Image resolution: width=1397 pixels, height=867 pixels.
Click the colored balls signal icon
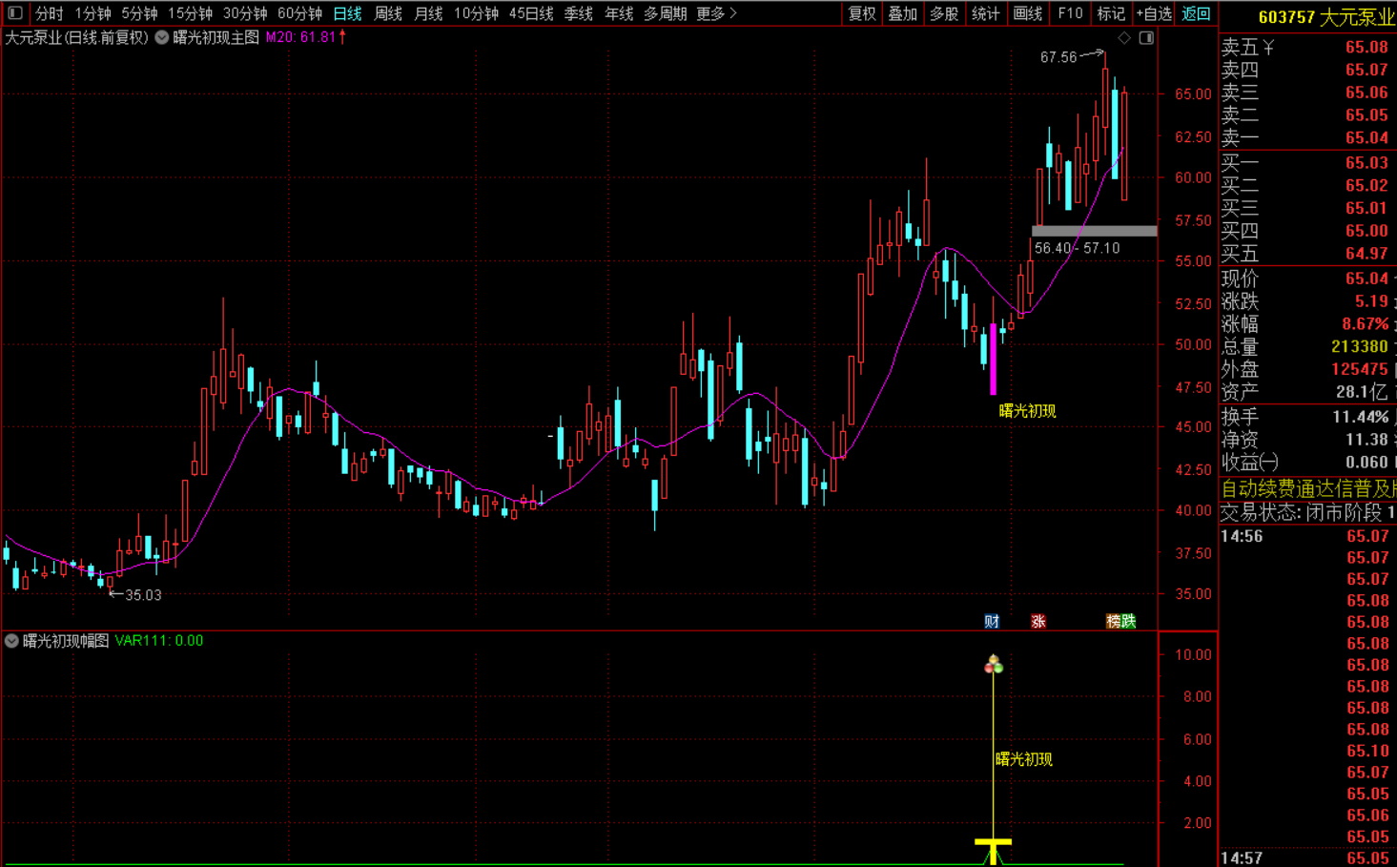[x=994, y=665]
